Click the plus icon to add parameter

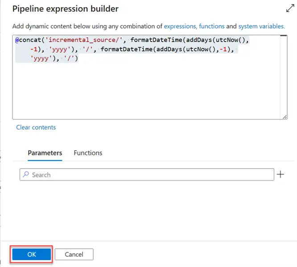click(x=280, y=174)
